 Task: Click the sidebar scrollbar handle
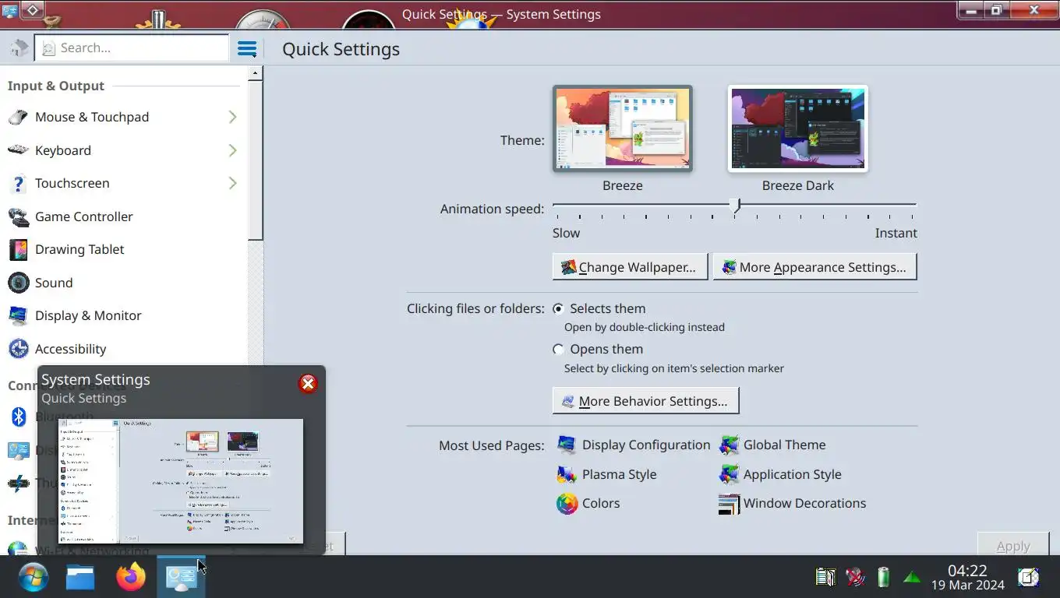(256, 160)
